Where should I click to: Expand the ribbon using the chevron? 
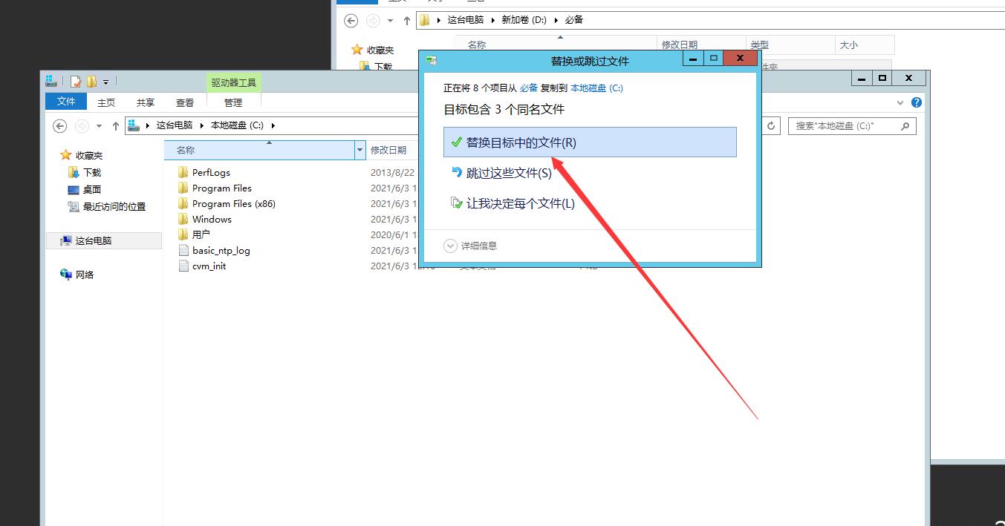900,102
